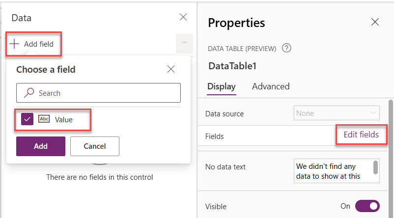Switch to the Advanced tab
The width and height of the screenshot is (394, 218).
pyautogui.click(x=271, y=86)
